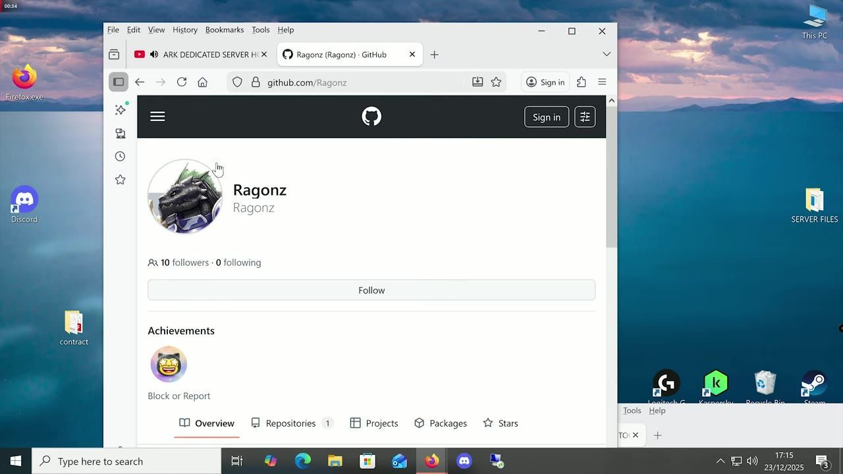
Task: Open the View menu
Action: 157,30
